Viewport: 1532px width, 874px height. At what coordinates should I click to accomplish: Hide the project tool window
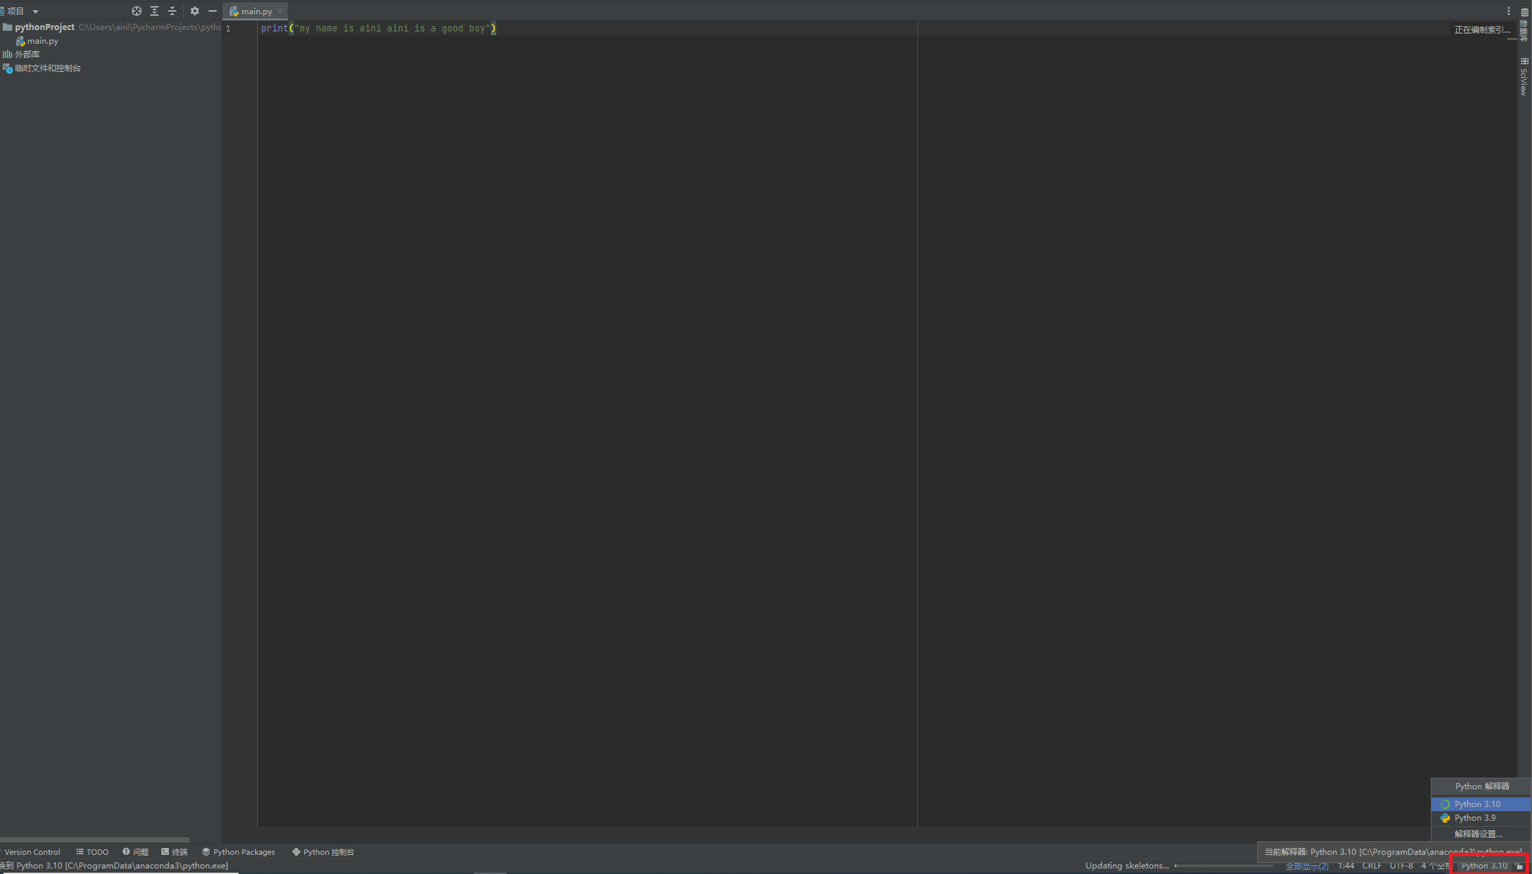[x=213, y=11]
